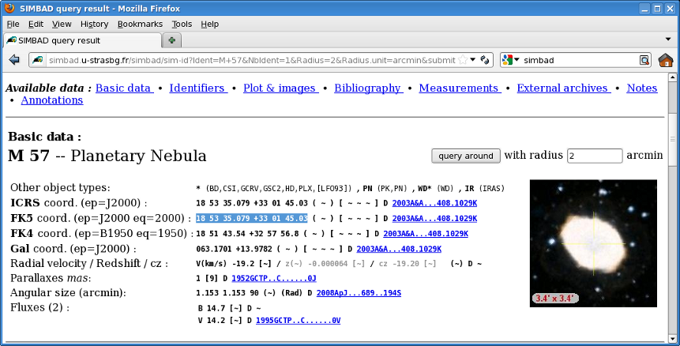Click the vertical page scrollbar

point(672,205)
